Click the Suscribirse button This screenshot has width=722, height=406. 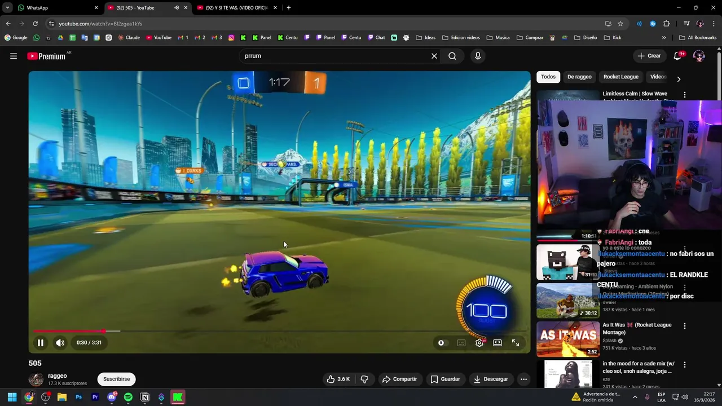(117, 379)
